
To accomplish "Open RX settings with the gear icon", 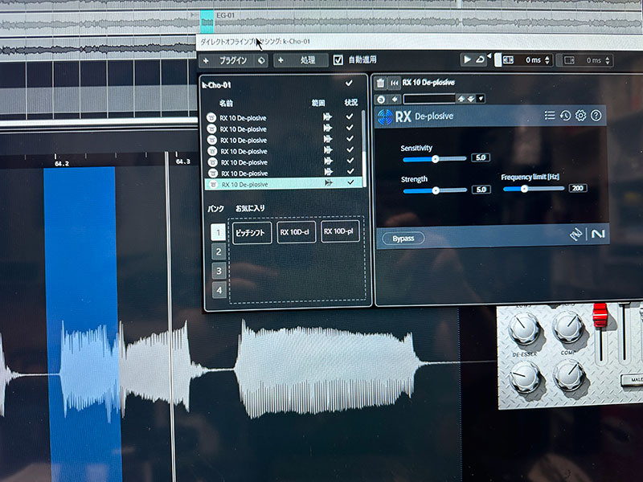I will click(580, 116).
